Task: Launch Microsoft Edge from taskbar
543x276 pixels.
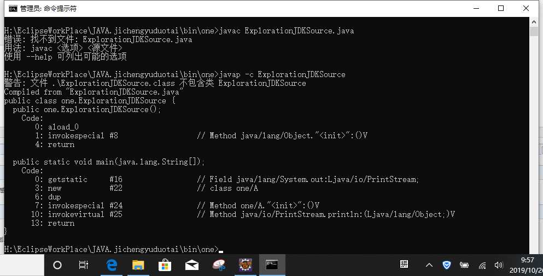Action: tap(111, 265)
